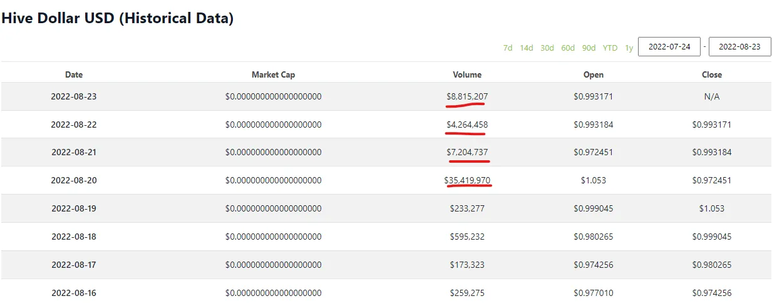Viewport: 772px width, 306px height.
Task: Select the date cell 2022-08-21
Action: [74, 152]
